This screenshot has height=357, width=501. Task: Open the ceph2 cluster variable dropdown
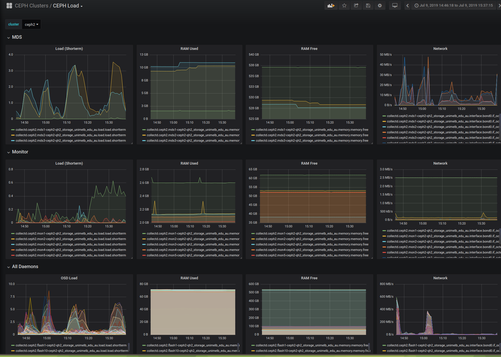[31, 24]
